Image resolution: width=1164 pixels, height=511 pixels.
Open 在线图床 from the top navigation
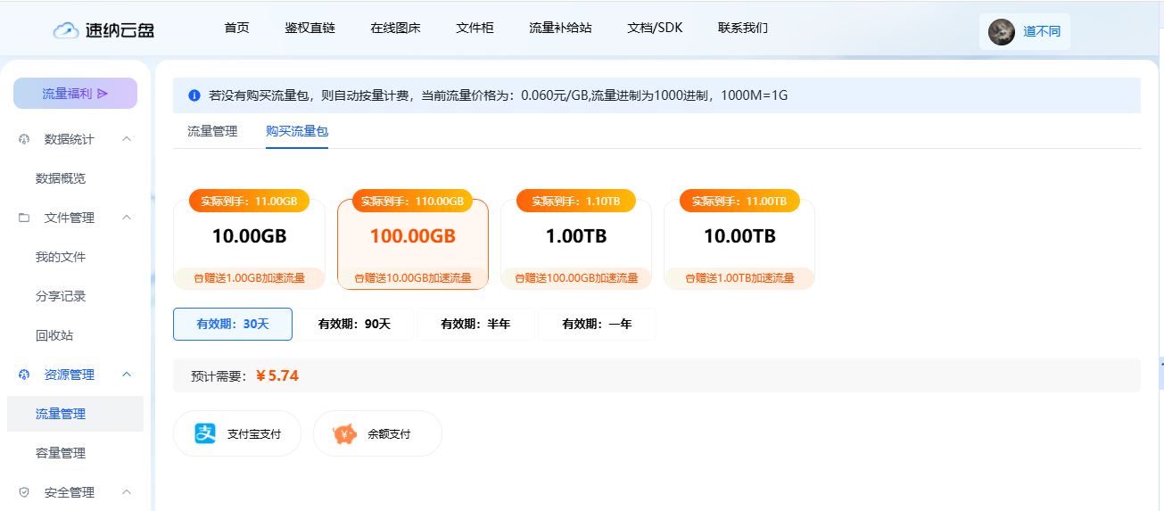[x=395, y=28]
